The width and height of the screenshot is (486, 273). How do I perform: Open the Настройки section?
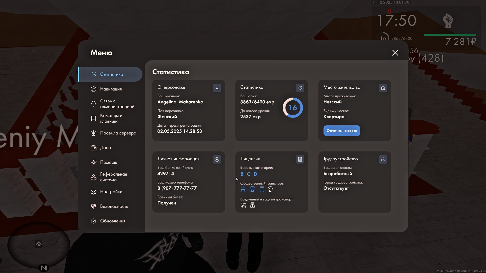click(x=111, y=192)
